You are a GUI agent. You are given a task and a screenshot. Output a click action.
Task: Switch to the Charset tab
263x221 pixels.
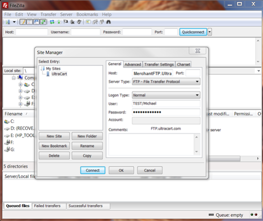(x=183, y=64)
